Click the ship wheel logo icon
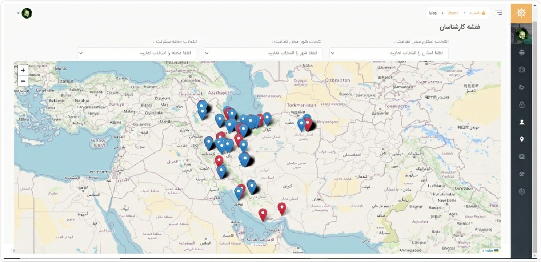This screenshot has height=262, width=541. tap(521, 13)
